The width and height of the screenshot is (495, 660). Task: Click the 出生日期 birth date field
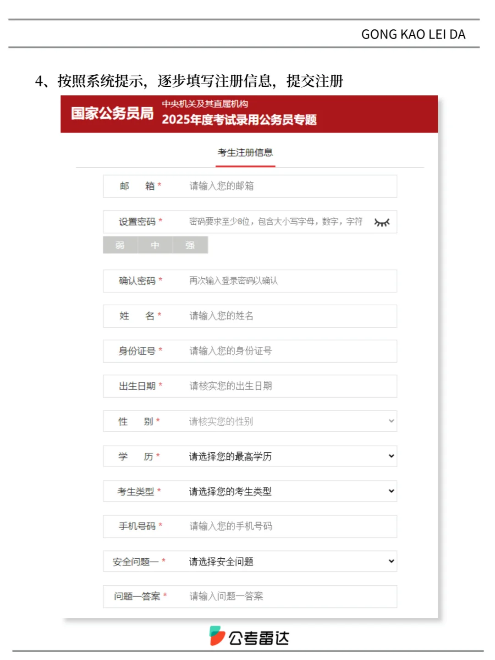pyautogui.click(x=250, y=386)
